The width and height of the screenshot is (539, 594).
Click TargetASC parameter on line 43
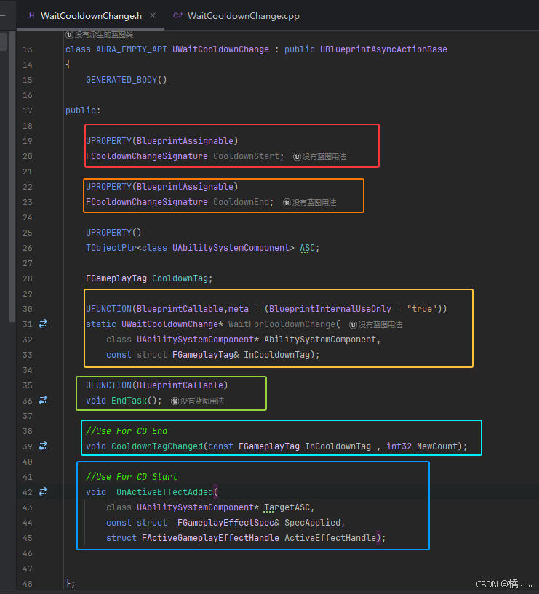287,507
